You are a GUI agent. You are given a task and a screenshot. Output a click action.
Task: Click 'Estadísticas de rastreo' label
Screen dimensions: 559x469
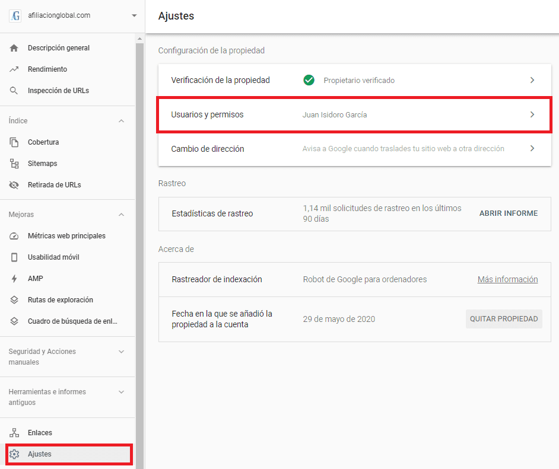click(212, 213)
